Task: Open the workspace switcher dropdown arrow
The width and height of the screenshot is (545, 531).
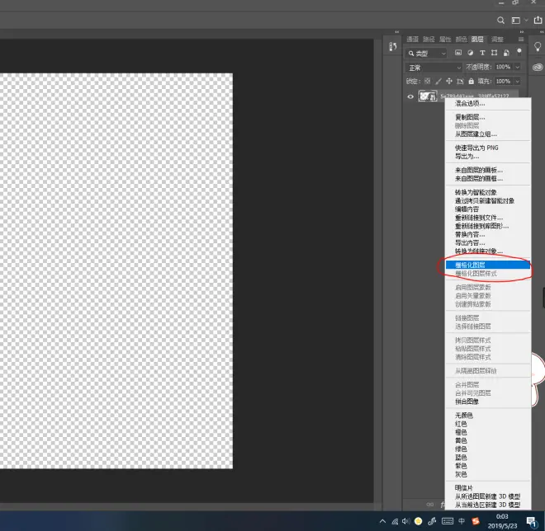Action: tap(526, 20)
